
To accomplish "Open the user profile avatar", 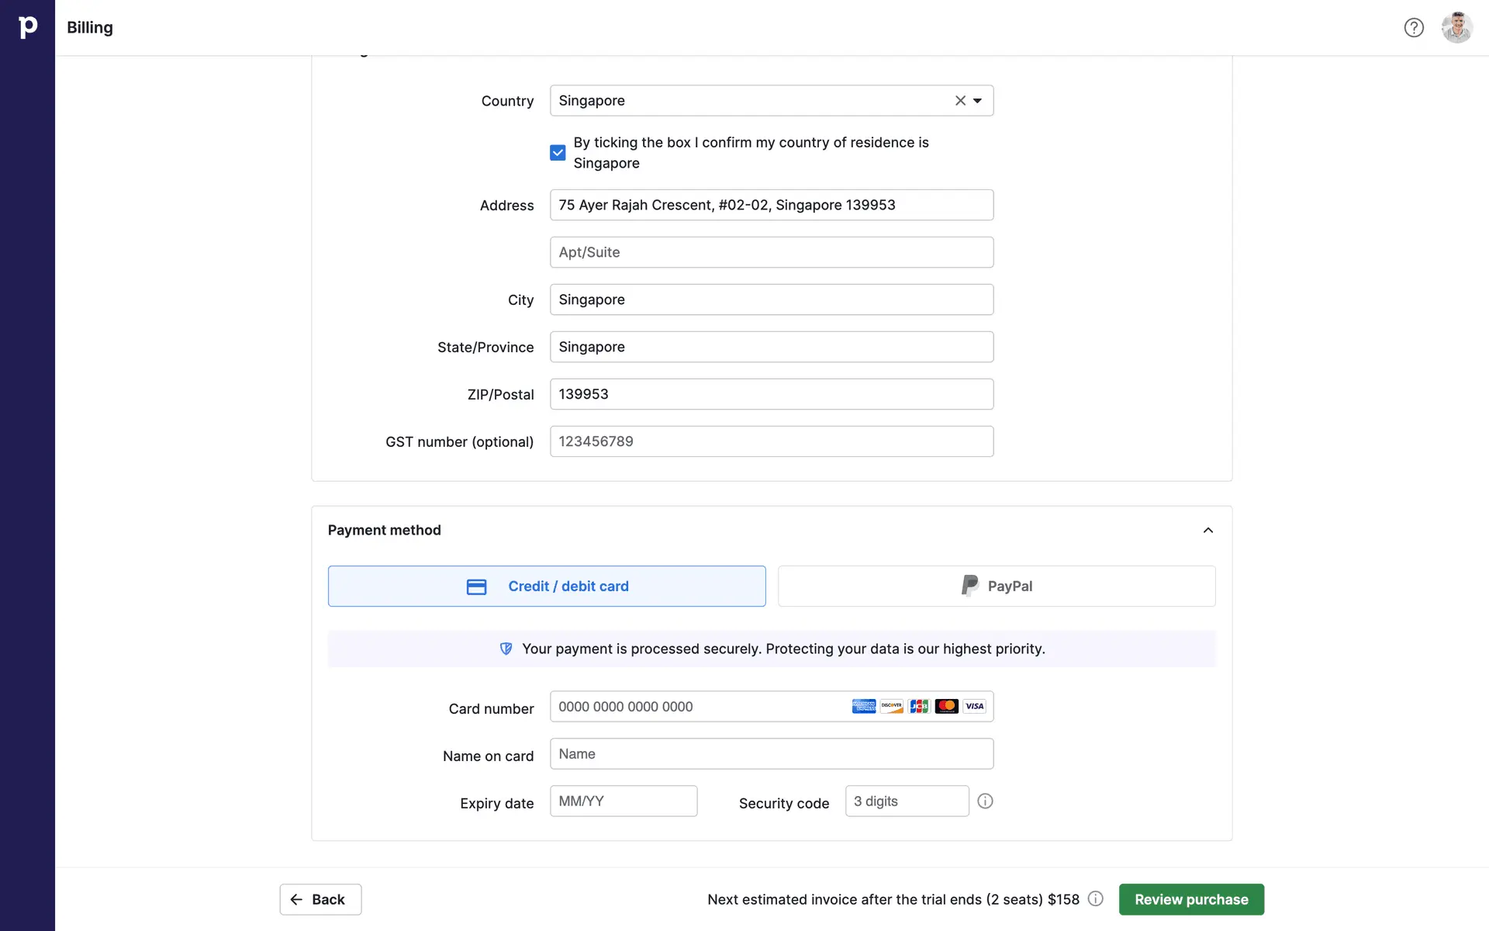I will point(1456,28).
